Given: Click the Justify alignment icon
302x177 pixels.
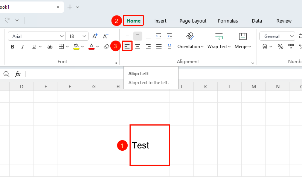Looking at the screenshot, I should (159, 46).
